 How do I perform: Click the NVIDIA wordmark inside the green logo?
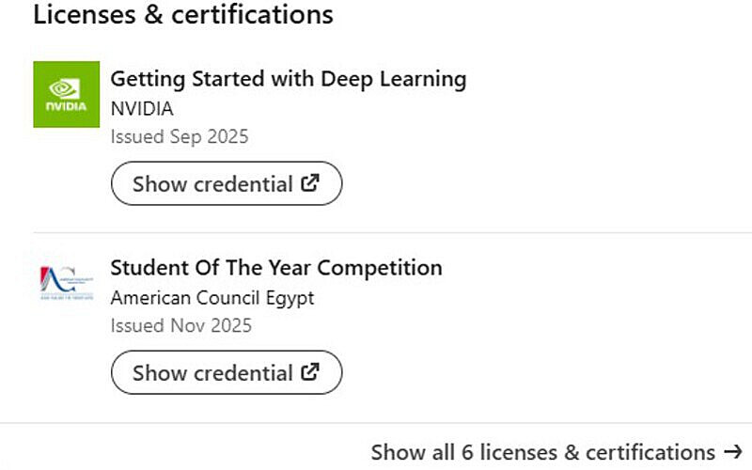click(66, 107)
